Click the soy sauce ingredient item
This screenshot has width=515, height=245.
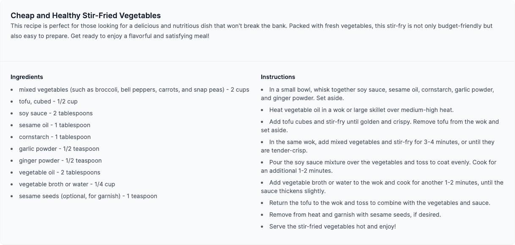(56, 113)
